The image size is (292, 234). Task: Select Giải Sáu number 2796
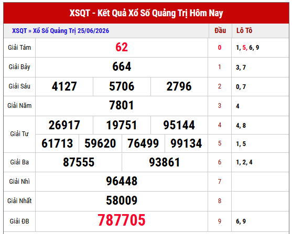pos(179,86)
